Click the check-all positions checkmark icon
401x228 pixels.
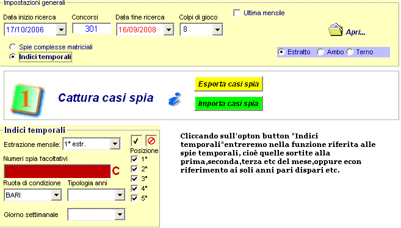click(136, 141)
